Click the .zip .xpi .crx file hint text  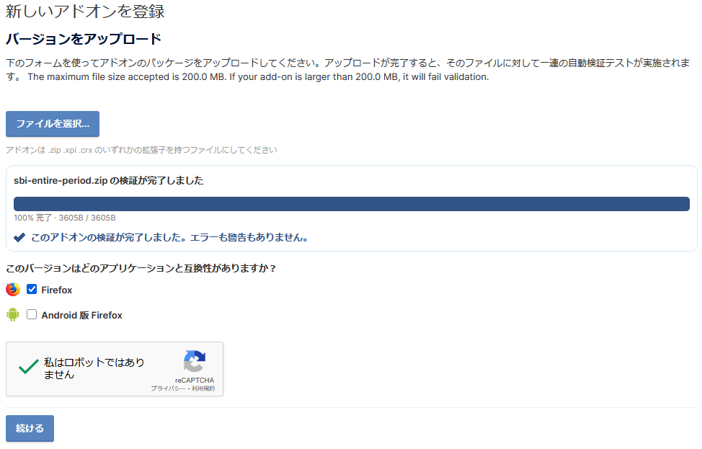pos(141,150)
